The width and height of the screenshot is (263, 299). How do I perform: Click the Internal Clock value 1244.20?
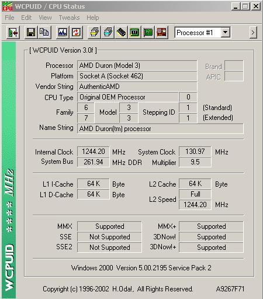pyautogui.click(x=94, y=152)
